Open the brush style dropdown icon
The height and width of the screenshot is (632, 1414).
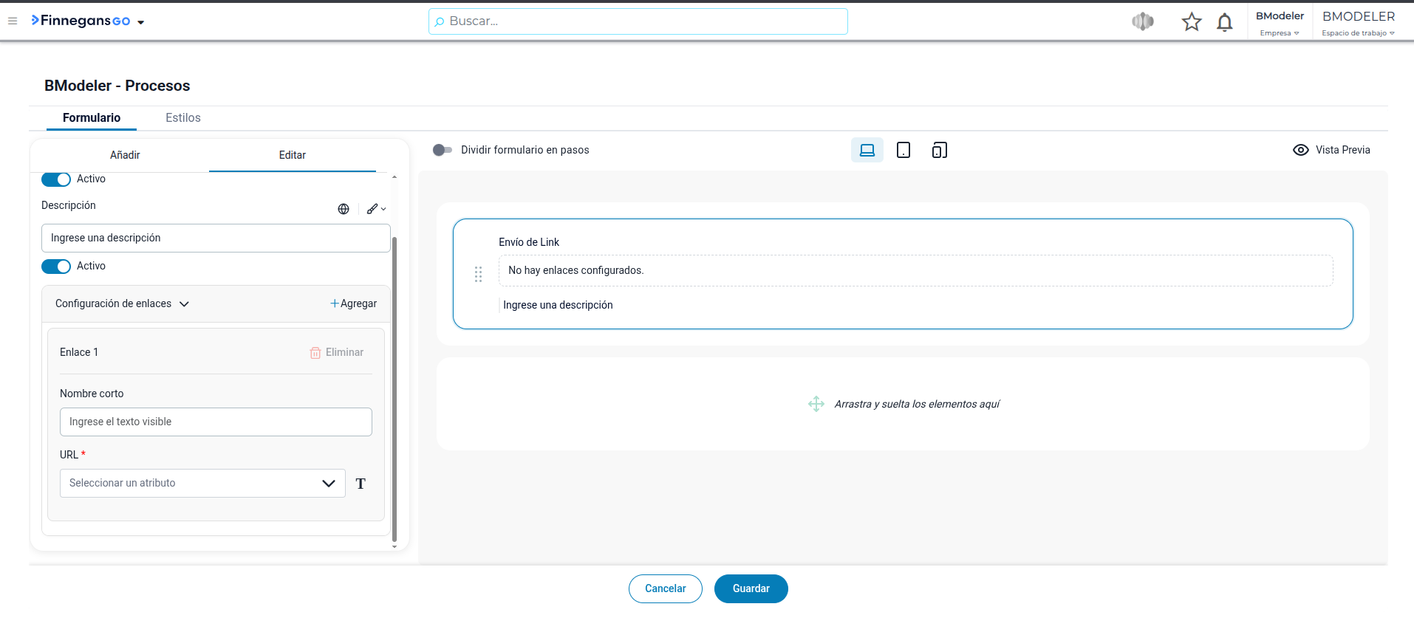coord(376,209)
